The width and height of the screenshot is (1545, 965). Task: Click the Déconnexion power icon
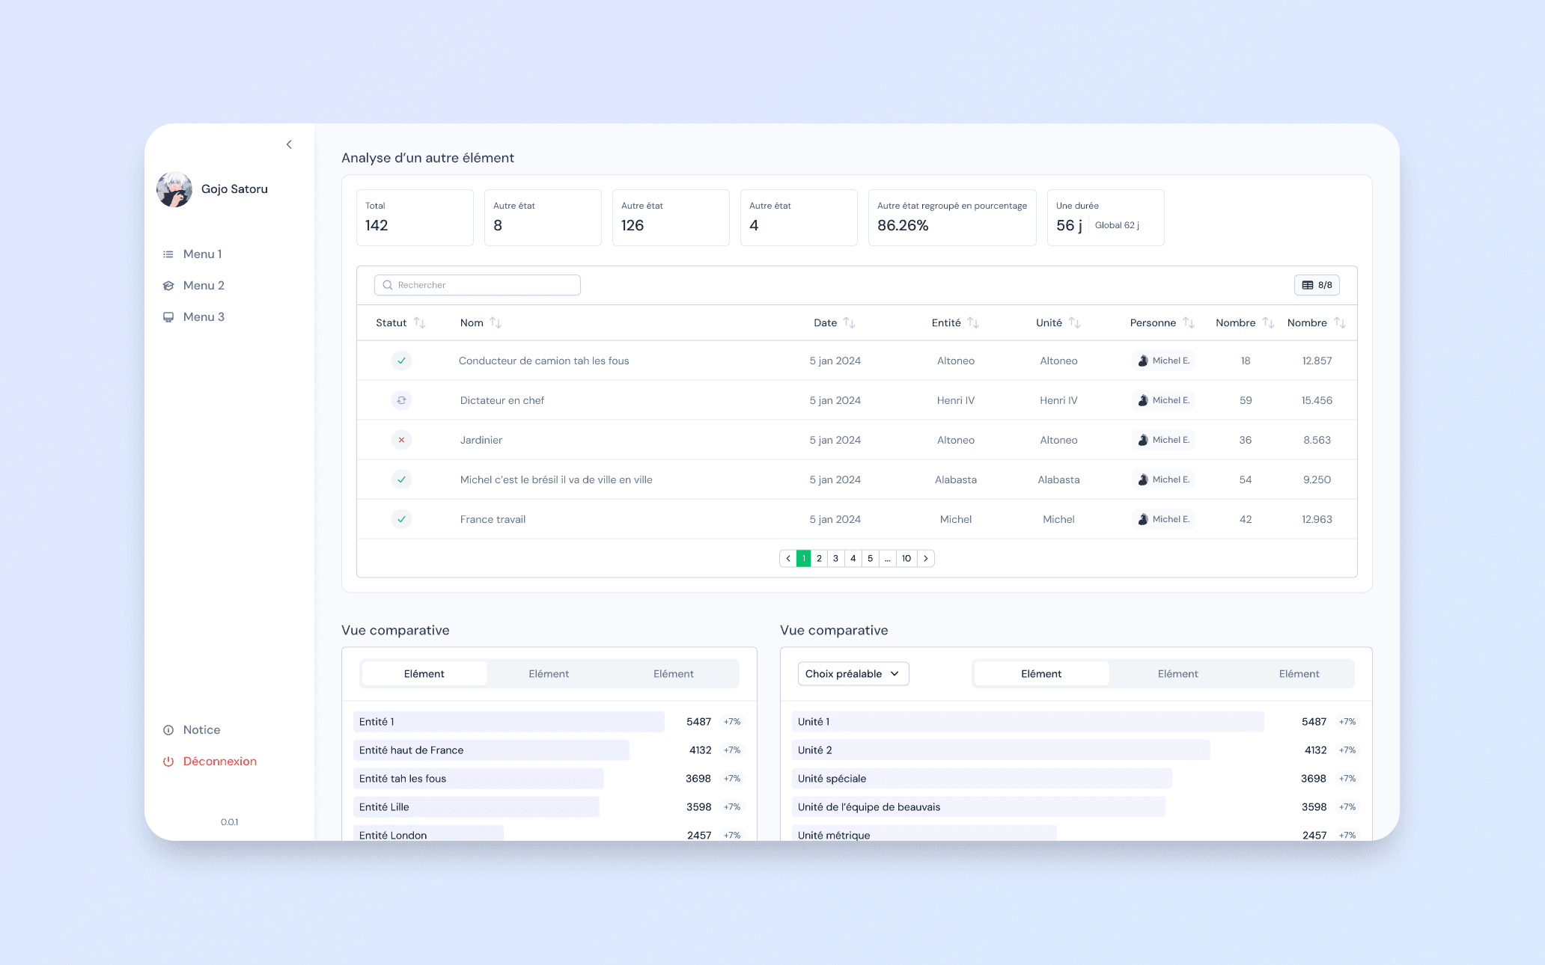[x=168, y=762]
